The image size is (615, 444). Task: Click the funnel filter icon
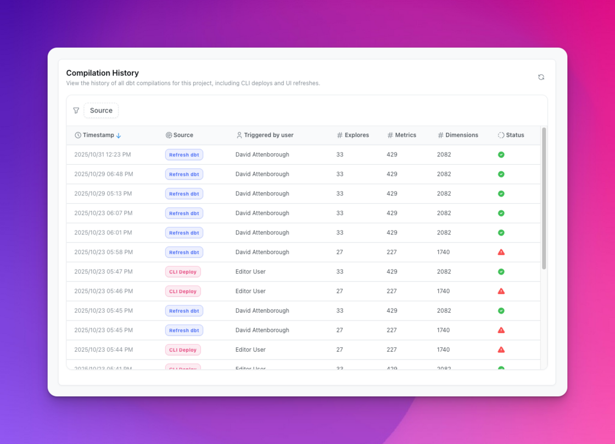[76, 110]
